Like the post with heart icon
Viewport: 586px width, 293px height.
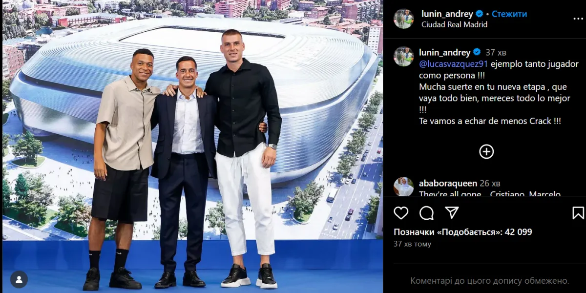(x=401, y=213)
